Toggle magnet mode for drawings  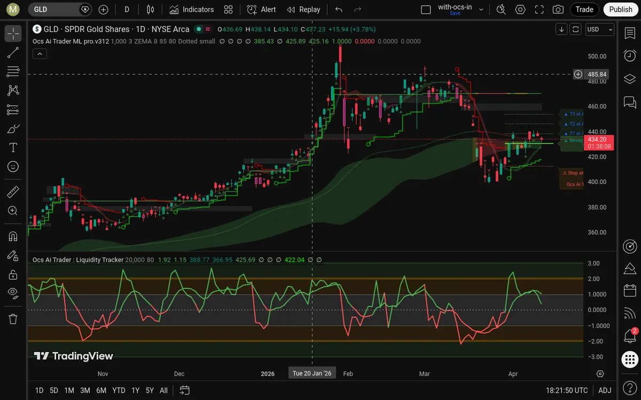(13, 236)
